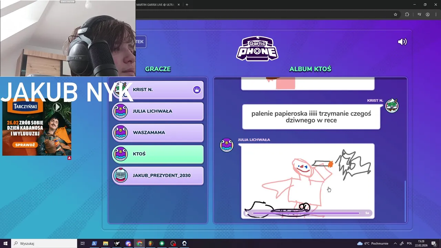Image resolution: width=441 pixels, height=248 pixels.
Task: Click the previous album drawing at top
Action: 308,84
